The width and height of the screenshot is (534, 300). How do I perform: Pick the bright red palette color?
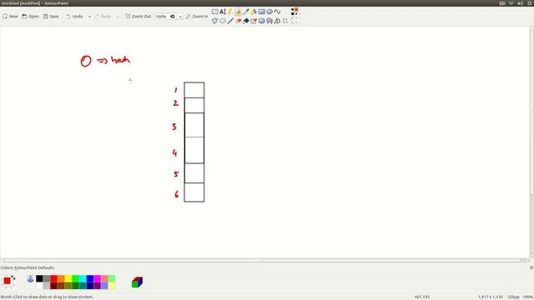(x=53, y=279)
